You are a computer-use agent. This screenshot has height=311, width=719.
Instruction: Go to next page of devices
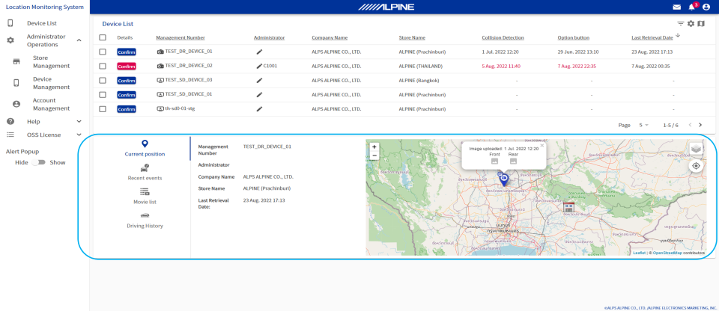point(700,125)
